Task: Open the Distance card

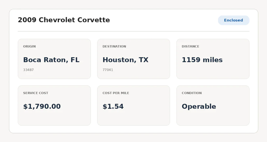Action: pos(213,59)
